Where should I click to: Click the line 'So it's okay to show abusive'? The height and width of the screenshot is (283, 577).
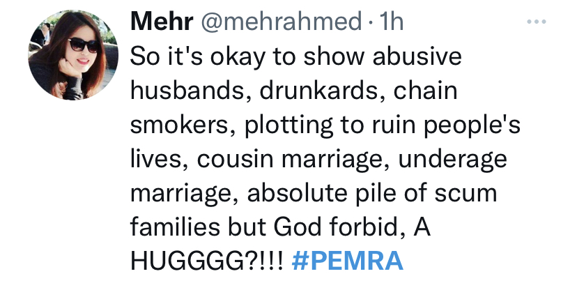point(296,56)
